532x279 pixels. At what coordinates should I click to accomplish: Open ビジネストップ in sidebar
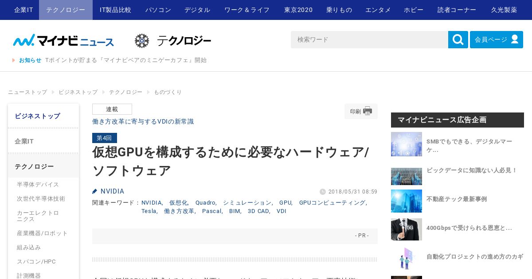[43, 116]
